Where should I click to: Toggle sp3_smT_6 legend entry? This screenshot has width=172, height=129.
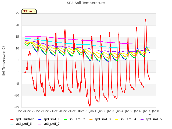[21, 124]
